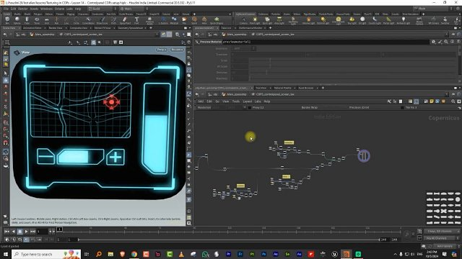This screenshot has height=259, width=462.
Task: Open VLC from the Windows taskbar
Action: 181,254
